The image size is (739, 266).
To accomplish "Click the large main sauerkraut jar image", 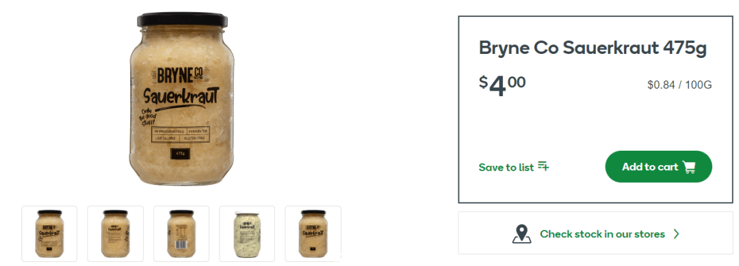I will (x=182, y=99).
